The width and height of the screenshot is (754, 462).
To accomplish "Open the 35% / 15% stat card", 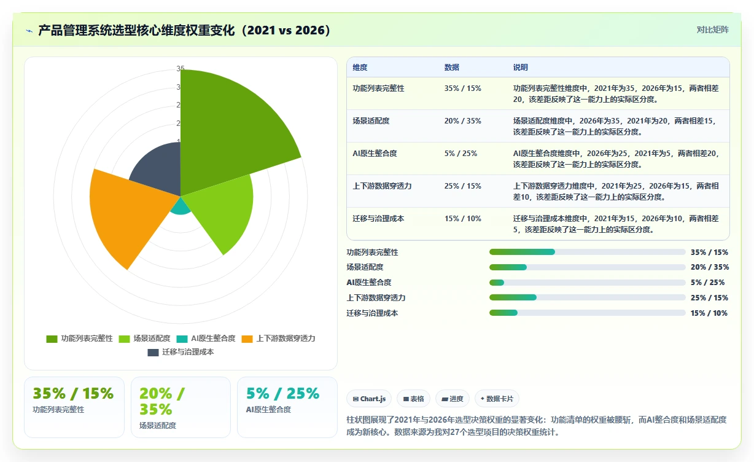I will (x=74, y=407).
